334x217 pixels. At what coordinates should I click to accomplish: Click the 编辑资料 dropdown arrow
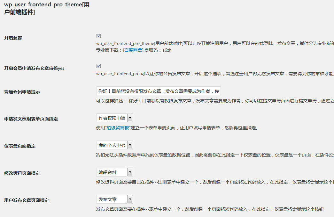pyautogui.click(x=130, y=172)
